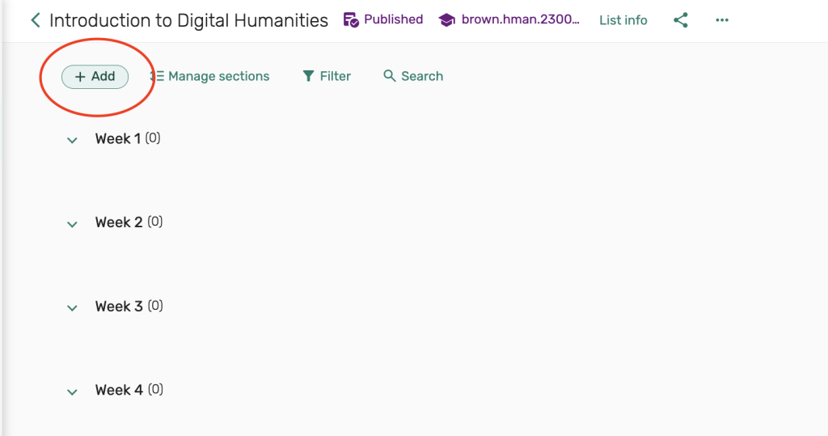The width and height of the screenshot is (828, 436).
Task: Click the Manage sections list icon
Action: click(x=158, y=76)
